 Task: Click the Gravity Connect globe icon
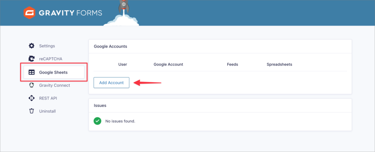(31, 85)
